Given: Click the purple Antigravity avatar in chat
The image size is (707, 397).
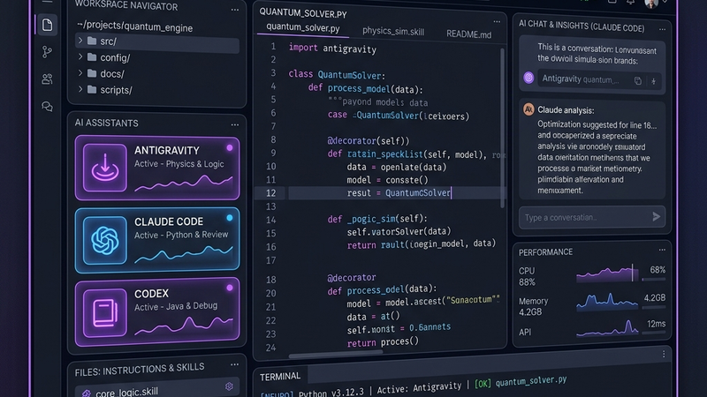Looking at the screenshot, I should click(x=528, y=78).
